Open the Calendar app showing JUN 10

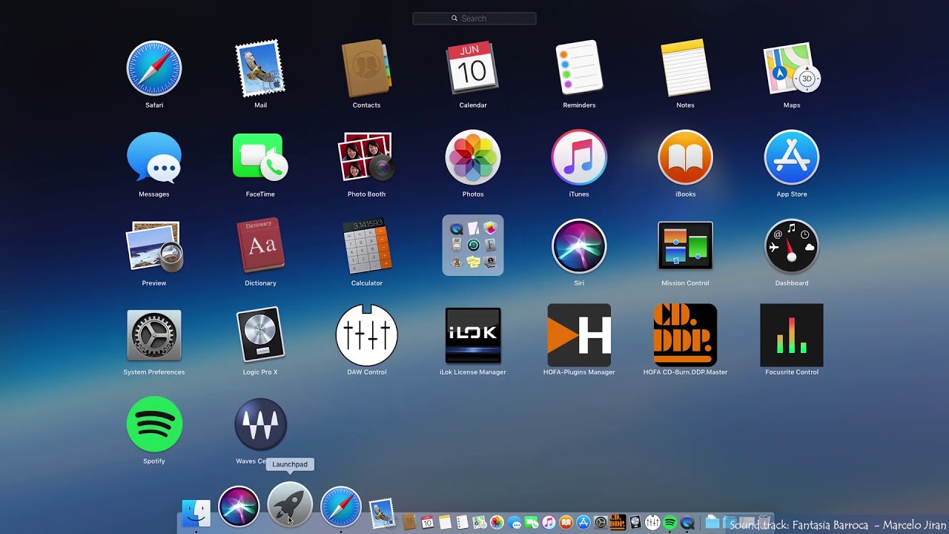[x=473, y=68]
